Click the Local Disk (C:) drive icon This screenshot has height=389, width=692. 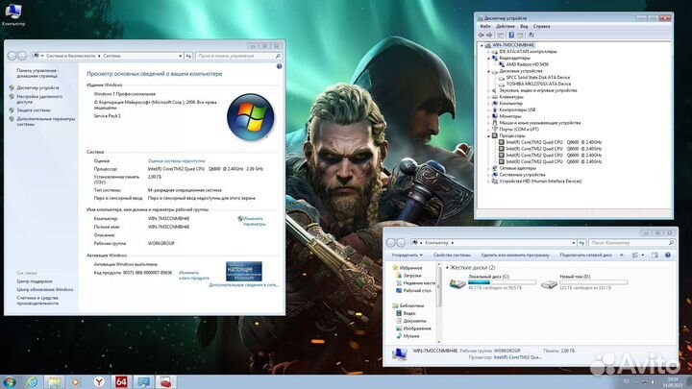[x=457, y=283]
